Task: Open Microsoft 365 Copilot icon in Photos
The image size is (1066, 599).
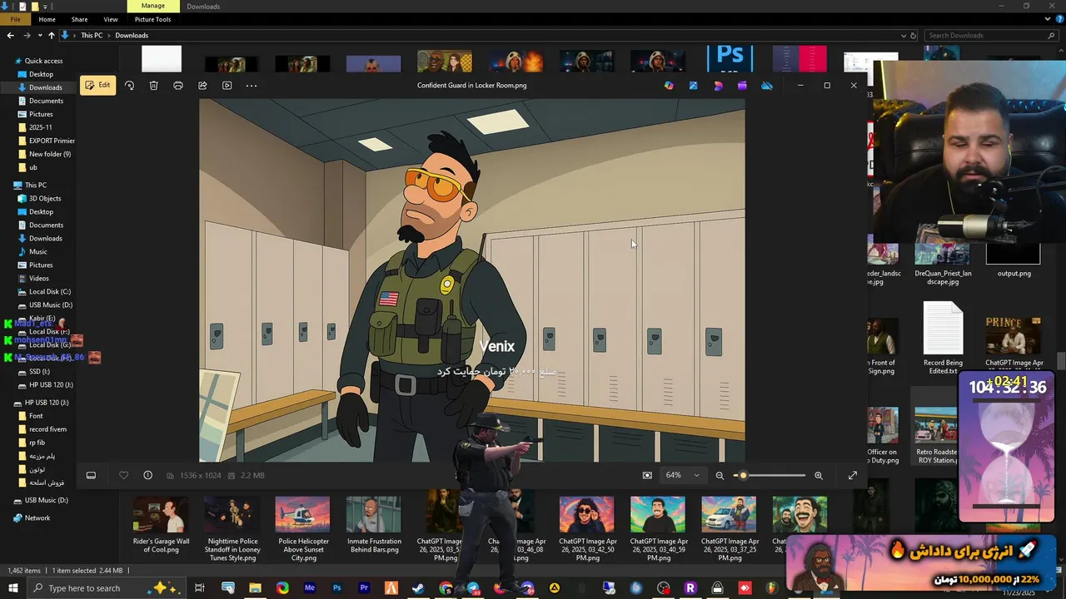Action: pos(669,85)
